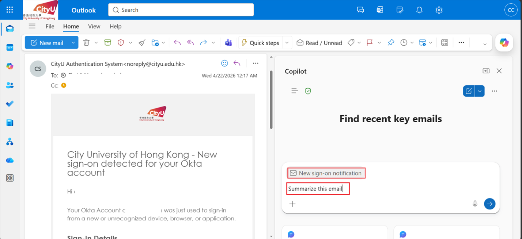The height and width of the screenshot is (239, 522).
Task: Click the Reply all arrow icon in toolbar
Action: (190, 43)
